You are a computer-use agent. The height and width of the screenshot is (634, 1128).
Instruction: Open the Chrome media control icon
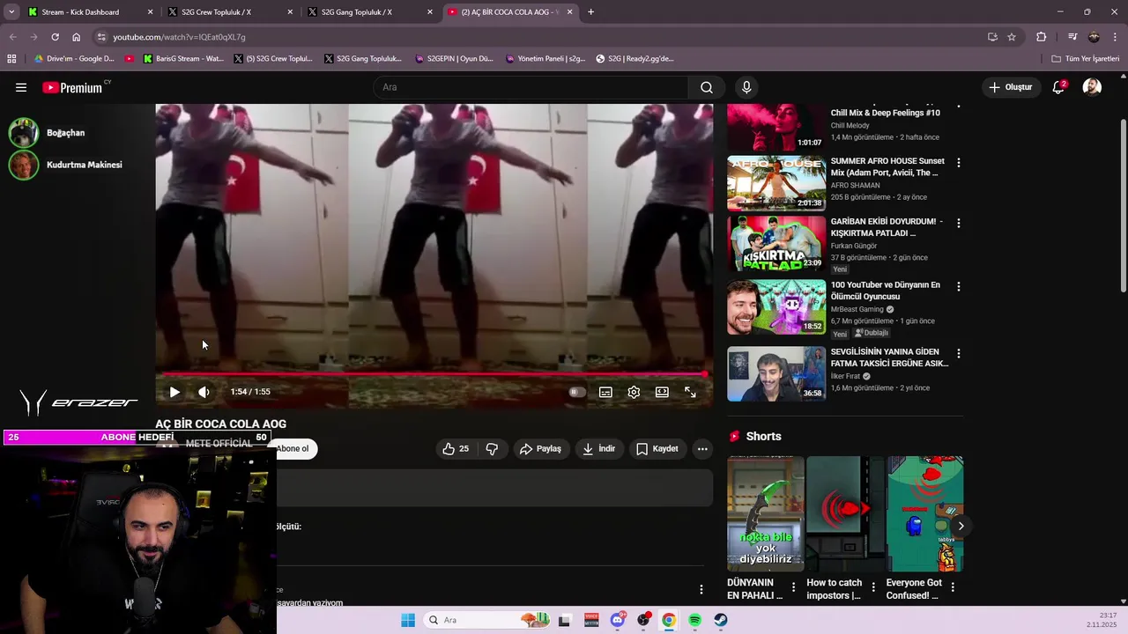click(x=1072, y=37)
